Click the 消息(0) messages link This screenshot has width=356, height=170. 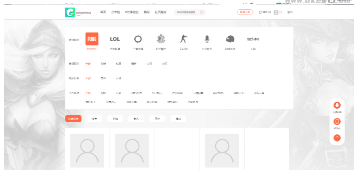tap(266, 12)
